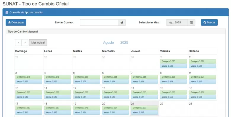Click the Agosto 2025 month title

point(115,43)
